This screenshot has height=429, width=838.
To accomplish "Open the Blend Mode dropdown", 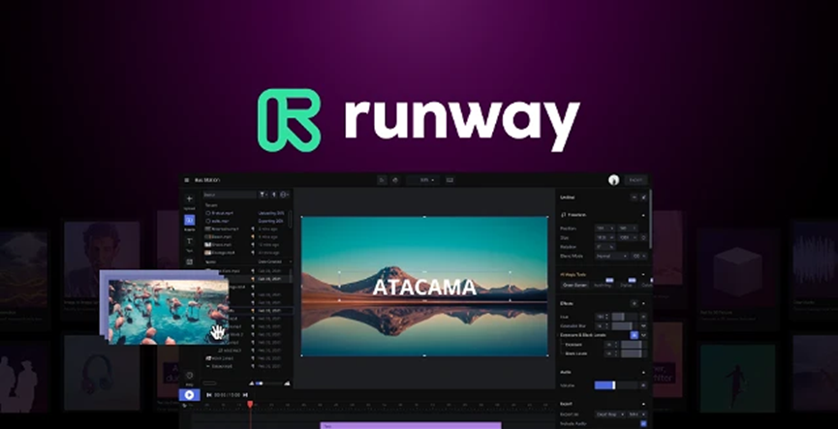I will pyautogui.click(x=612, y=256).
